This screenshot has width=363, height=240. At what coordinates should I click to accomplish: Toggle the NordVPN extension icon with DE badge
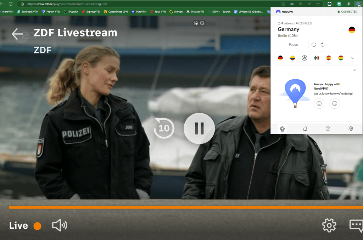[x=358, y=4]
